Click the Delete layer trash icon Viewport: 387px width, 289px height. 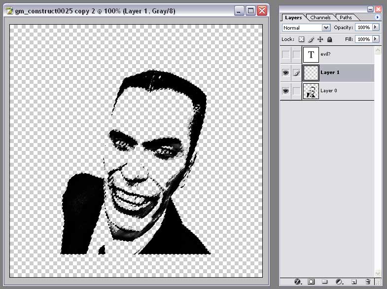pyautogui.click(x=368, y=282)
